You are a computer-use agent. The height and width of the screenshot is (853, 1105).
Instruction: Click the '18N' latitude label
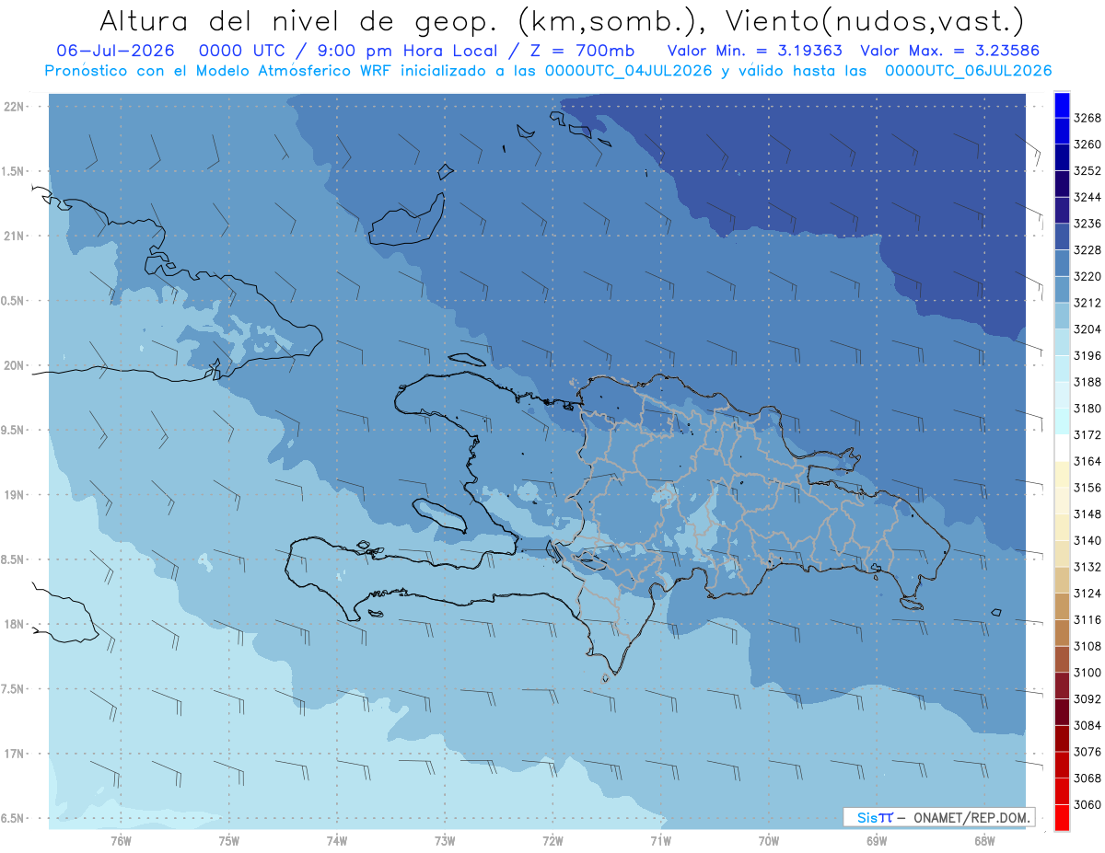(16, 624)
